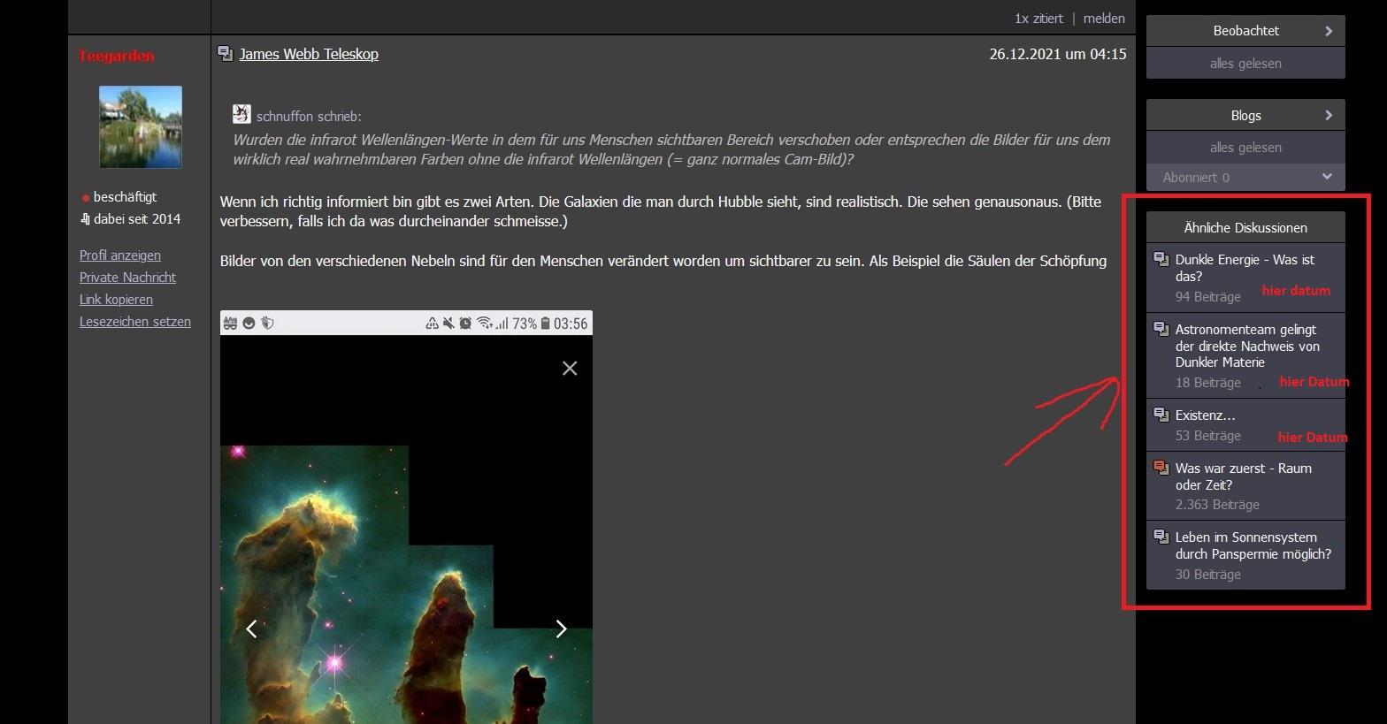Image resolution: width=1387 pixels, height=724 pixels.
Task: Open the Blogs section header
Action: tap(1245, 115)
